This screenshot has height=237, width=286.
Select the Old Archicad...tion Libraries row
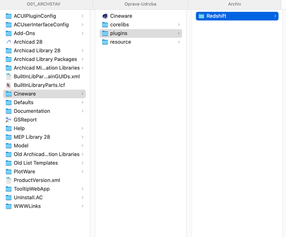45,154
